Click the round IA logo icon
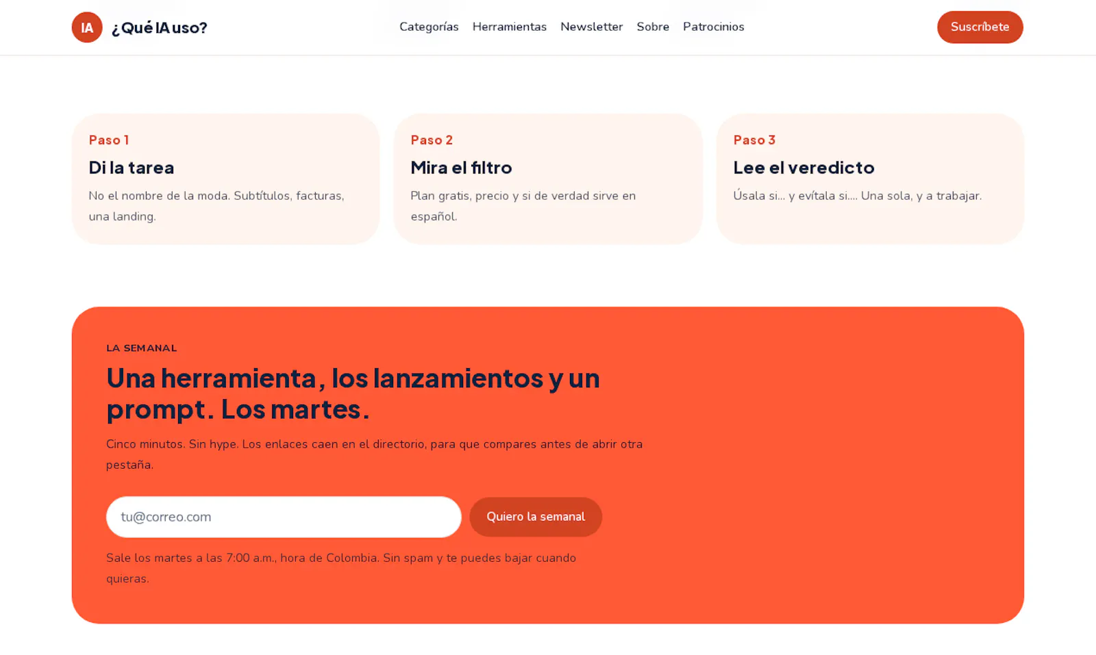Screen dimensions: 1096x655 pyautogui.click(x=87, y=27)
